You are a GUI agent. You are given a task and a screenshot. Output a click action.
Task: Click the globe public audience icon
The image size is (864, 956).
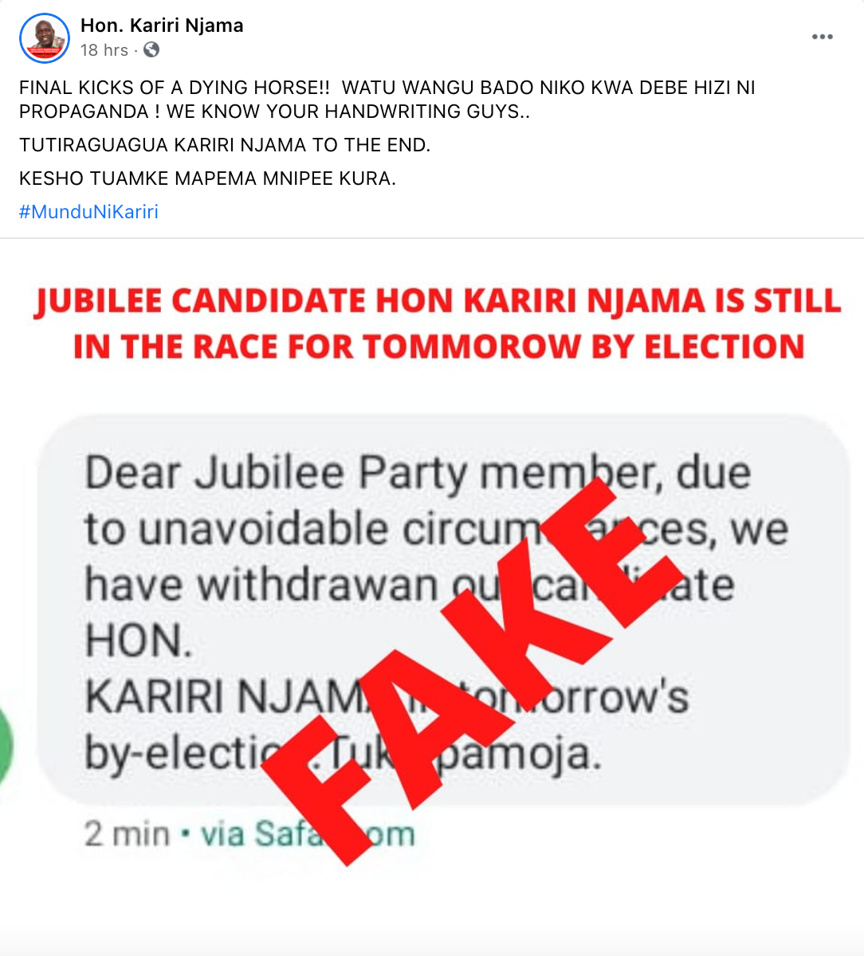click(x=151, y=50)
